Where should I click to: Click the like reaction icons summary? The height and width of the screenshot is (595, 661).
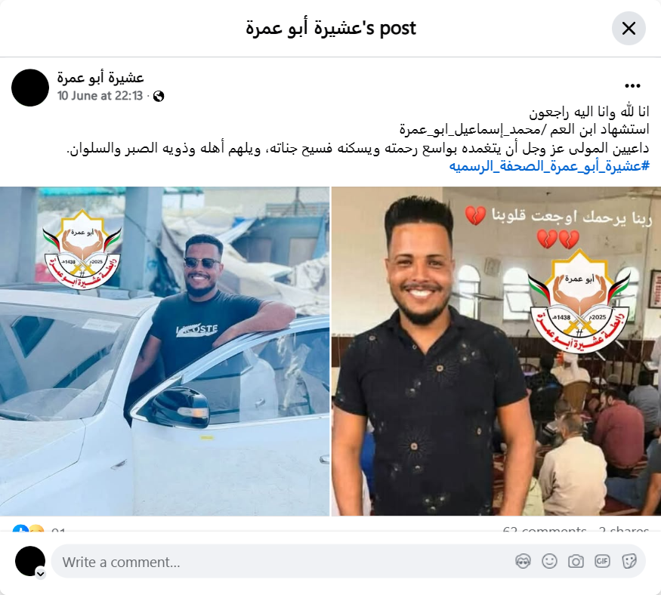click(29, 529)
